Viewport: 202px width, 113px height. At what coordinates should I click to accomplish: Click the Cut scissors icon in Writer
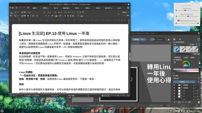tap(15, 12)
